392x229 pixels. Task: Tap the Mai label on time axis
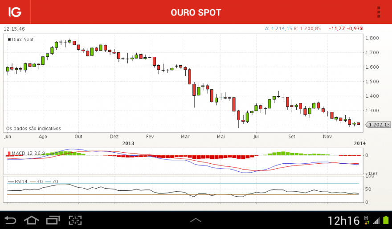(221, 137)
